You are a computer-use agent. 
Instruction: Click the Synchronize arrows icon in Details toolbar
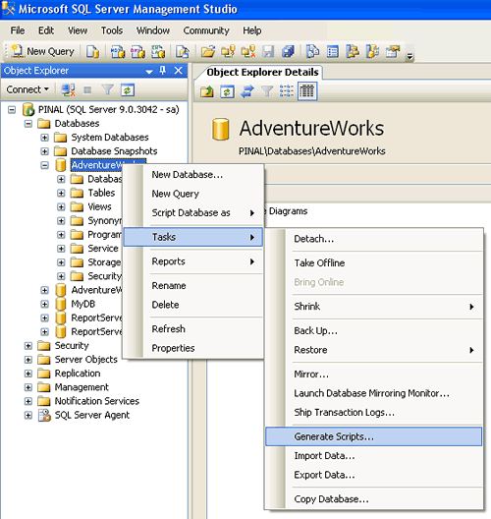coord(247,91)
